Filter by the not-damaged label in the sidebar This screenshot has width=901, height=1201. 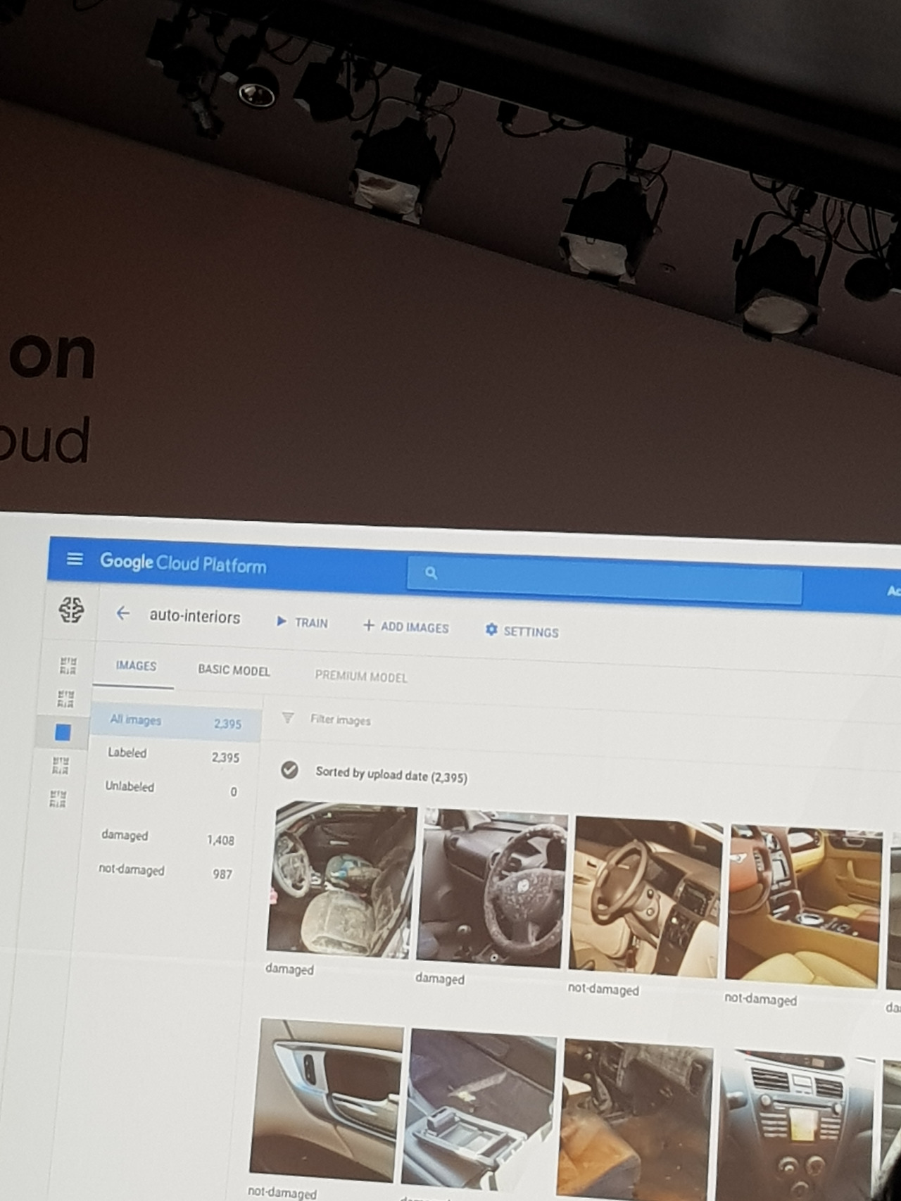165,872
